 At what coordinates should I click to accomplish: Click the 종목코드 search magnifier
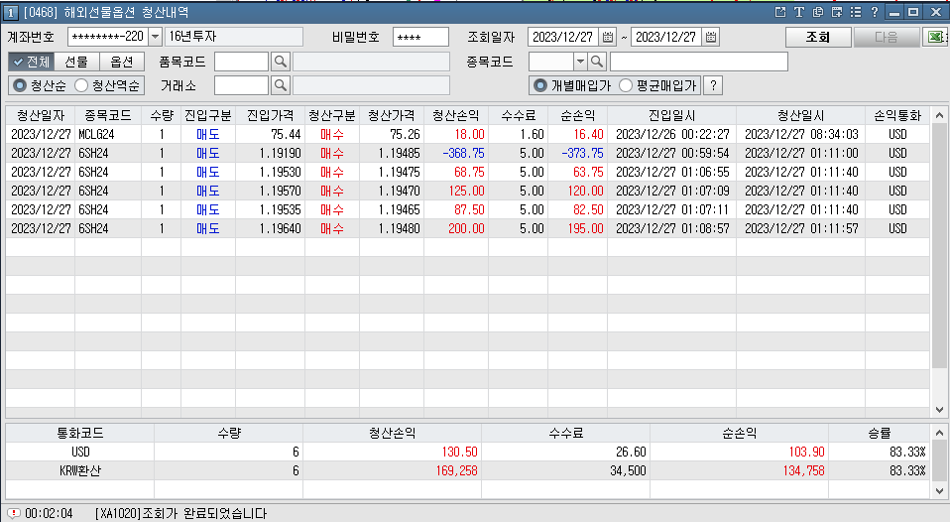(597, 62)
